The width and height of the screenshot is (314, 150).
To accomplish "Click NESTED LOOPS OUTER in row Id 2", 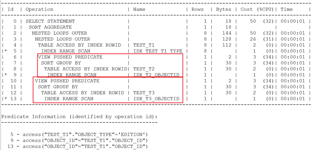I will tap(60, 33).
